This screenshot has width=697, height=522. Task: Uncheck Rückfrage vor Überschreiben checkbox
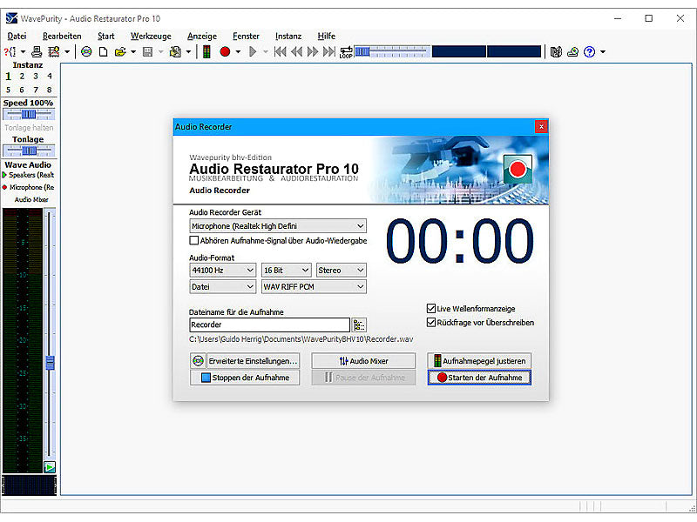pos(430,322)
